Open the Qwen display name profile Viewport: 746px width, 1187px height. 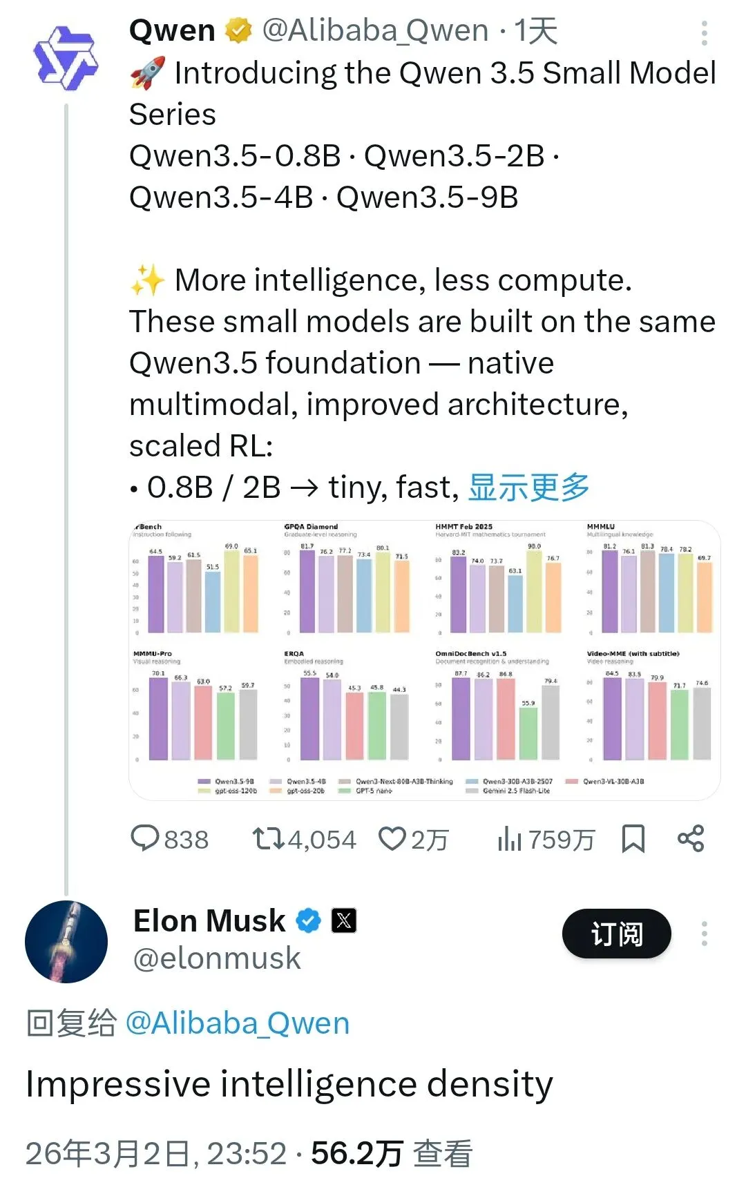pos(172,31)
